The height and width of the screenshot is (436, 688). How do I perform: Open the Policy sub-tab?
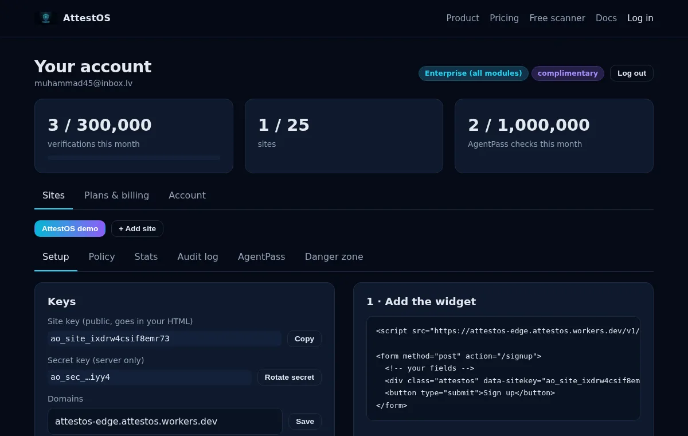pyautogui.click(x=101, y=257)
